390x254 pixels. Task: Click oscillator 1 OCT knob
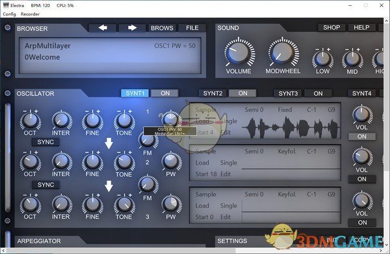click(x=31, y=120)
